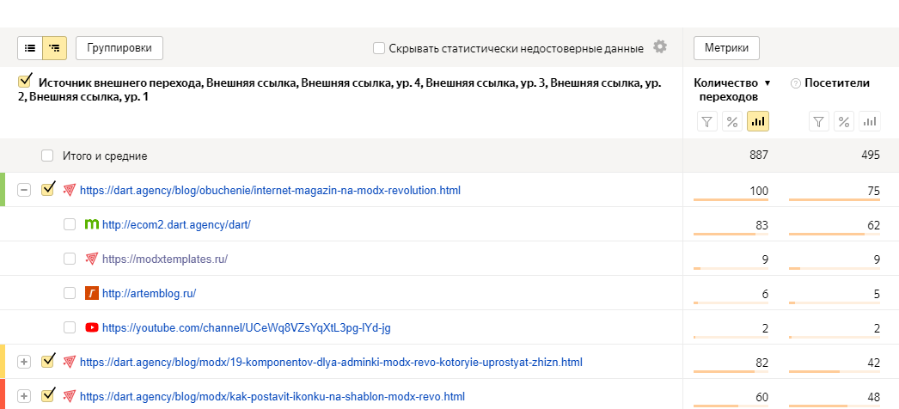
Task: Open the youtube.com channel link
Action: pyautogui.click(x=247, y=327)
